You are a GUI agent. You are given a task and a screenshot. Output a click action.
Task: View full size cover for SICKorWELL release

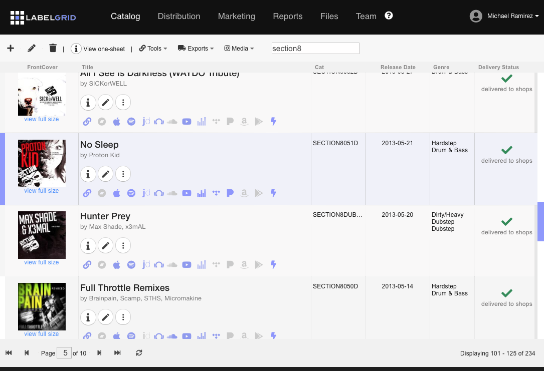pyautogui.click(x=42, y=119)
